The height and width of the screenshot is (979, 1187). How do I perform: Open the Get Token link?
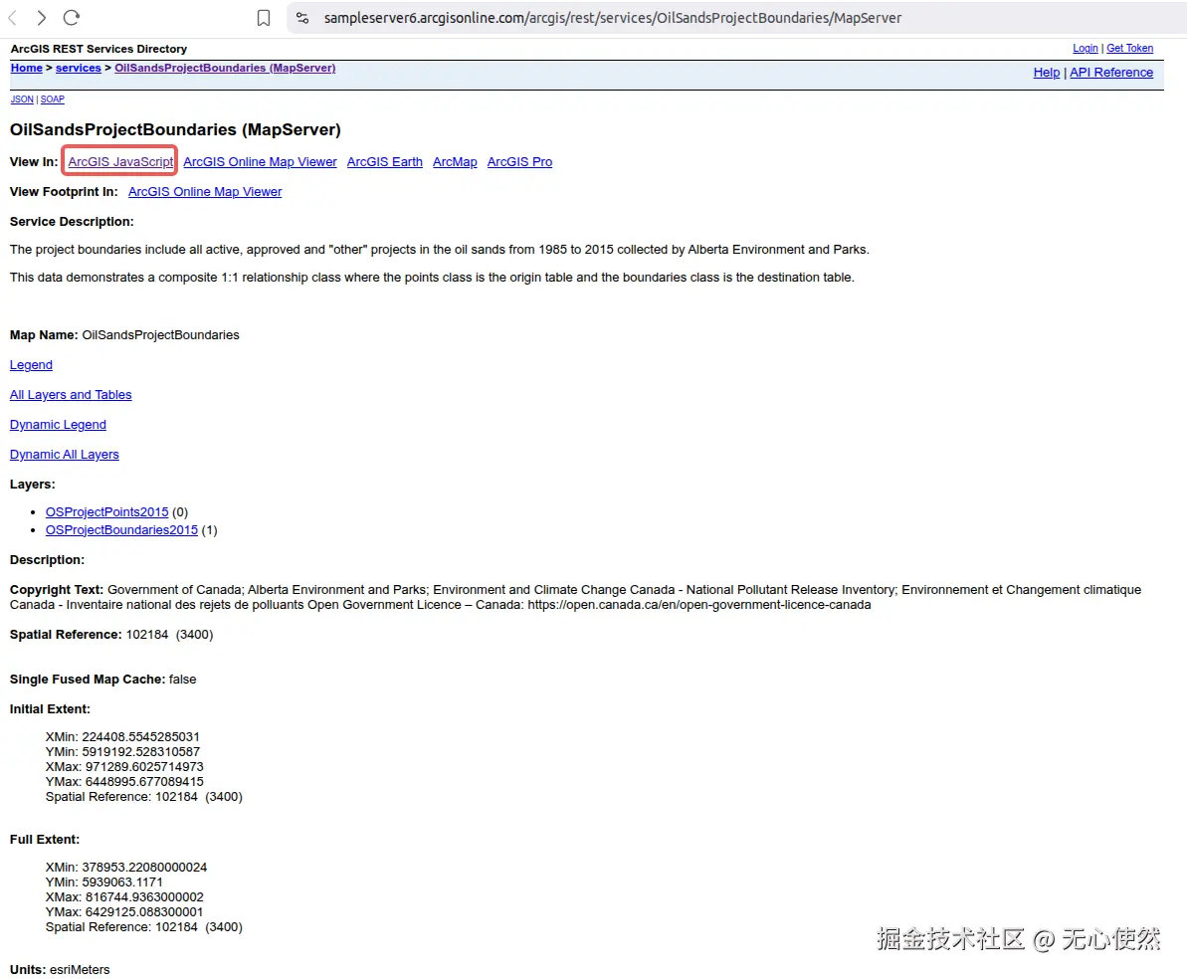(x=1129, y=49)
